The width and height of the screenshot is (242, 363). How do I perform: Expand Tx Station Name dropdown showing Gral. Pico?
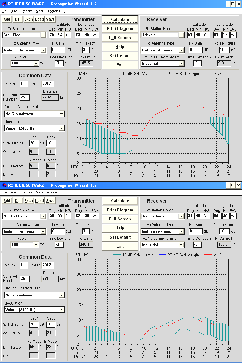pyautogui.click(x=43, y=35)
